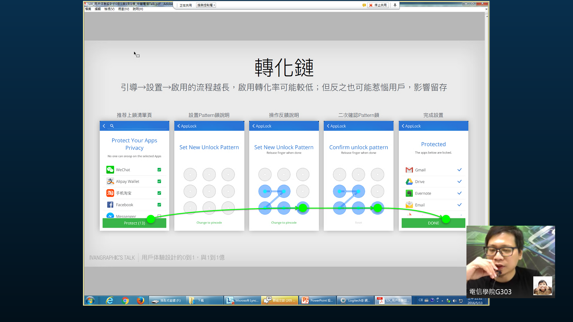Click the Windows Start orb
Image resolution: width=573 pixels, height=322 pixels.
pyautogui.click(x=90, y=301)
